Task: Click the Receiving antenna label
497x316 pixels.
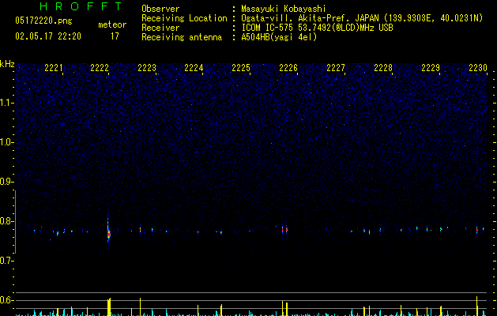Action: (x=182, y=37)
